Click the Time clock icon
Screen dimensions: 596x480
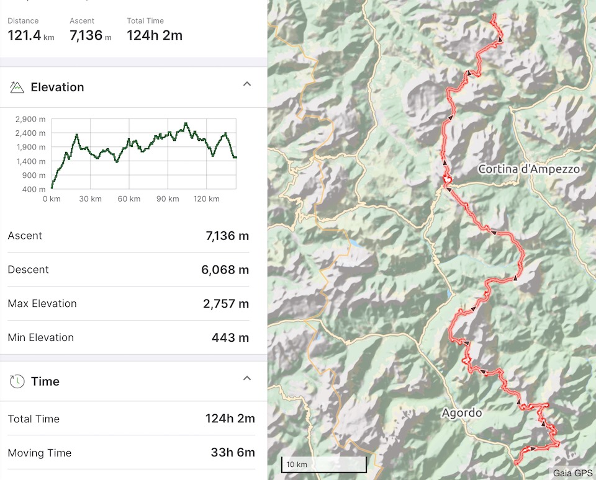(17, 381)
